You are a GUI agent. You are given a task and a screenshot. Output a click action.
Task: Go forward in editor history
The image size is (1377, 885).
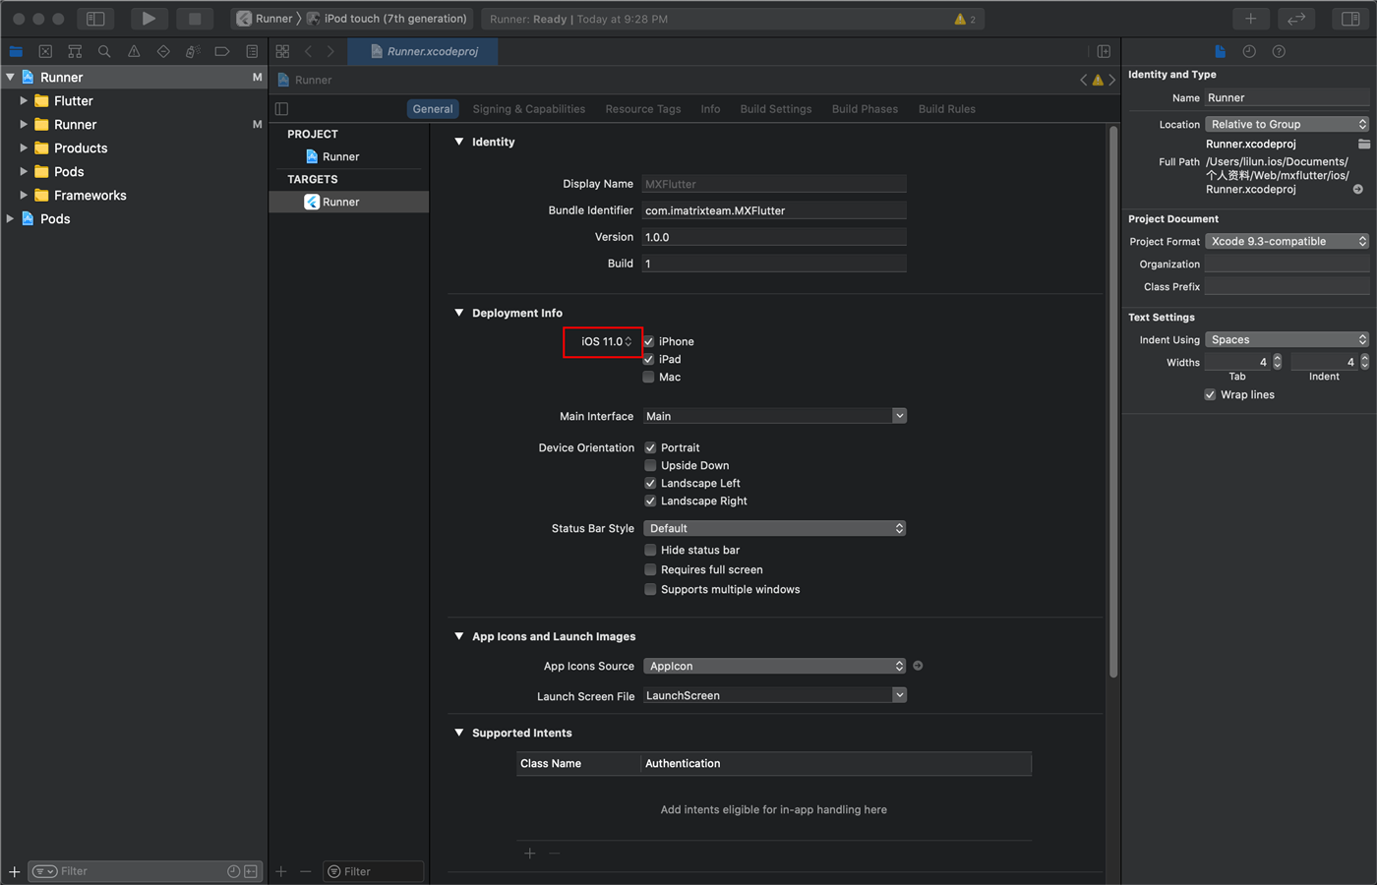click(x=330, y=51)
